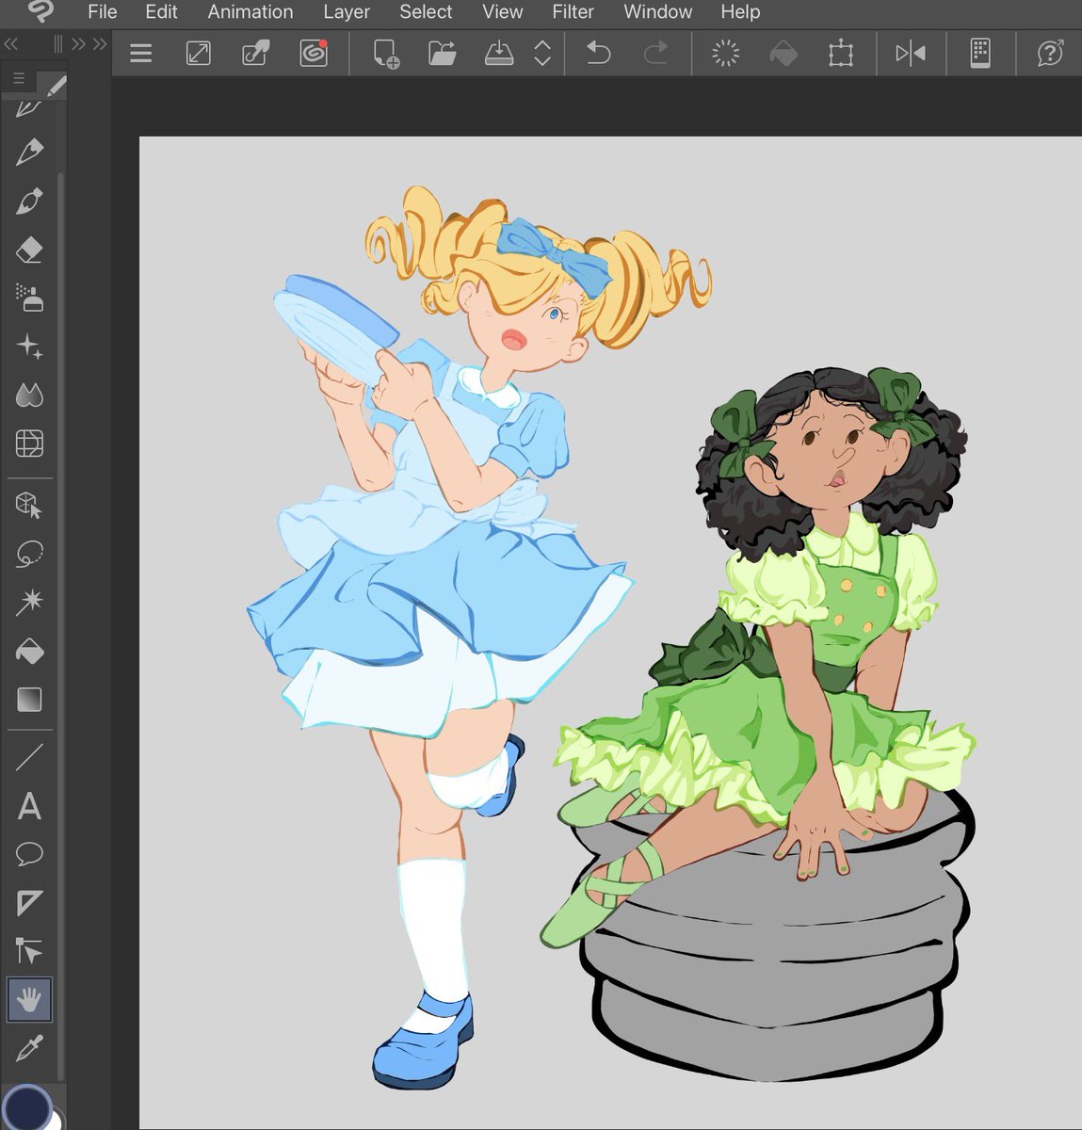This screenshot has height=1130, width=1082.
Task: Click the dark navy main color swatch
Action: [26, 1107]
